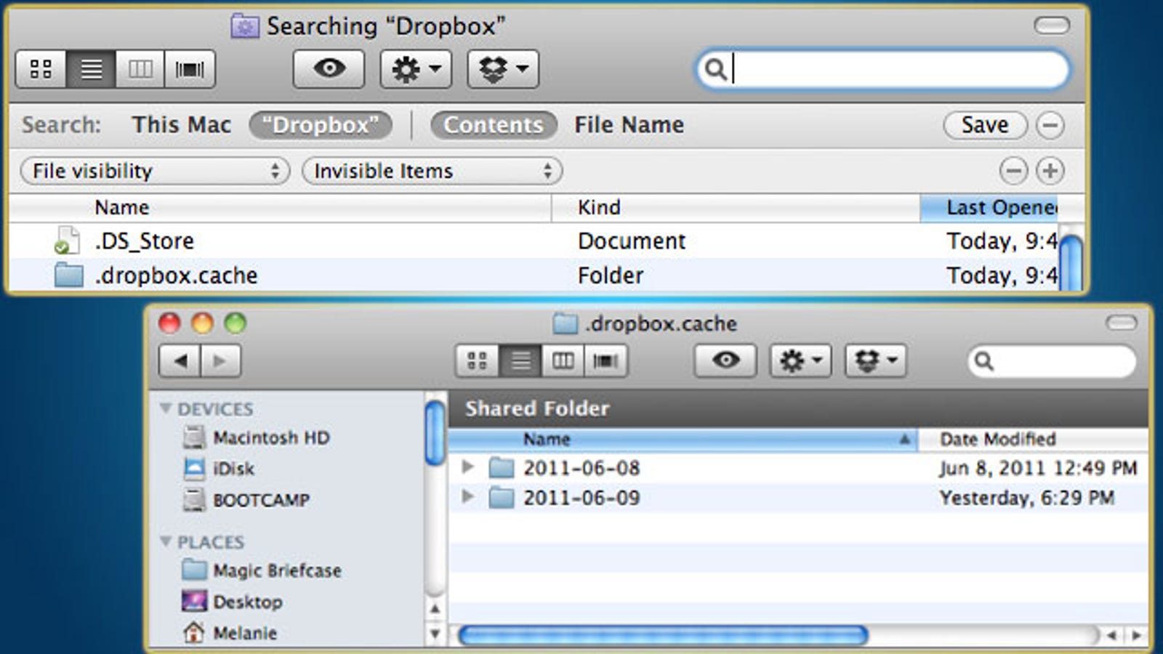Sort search results by Name column
Screen dimensions: 1163x654
point(280,208)
